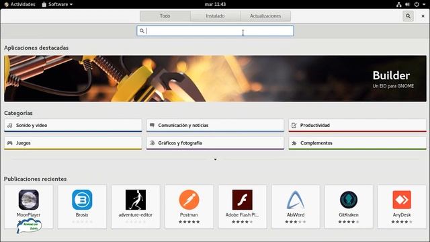The image size is (430, 242).
Task: Click the chat bubble icon of Comunicación y noticias
Action: [x=152, y=125]
